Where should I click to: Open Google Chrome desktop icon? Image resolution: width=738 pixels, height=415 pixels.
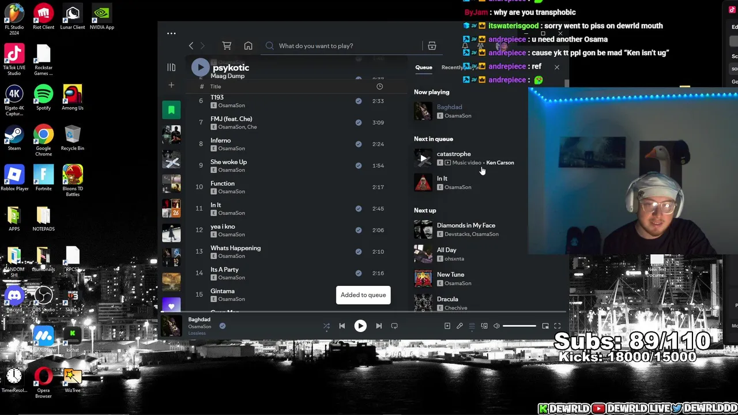pos(43,141)
